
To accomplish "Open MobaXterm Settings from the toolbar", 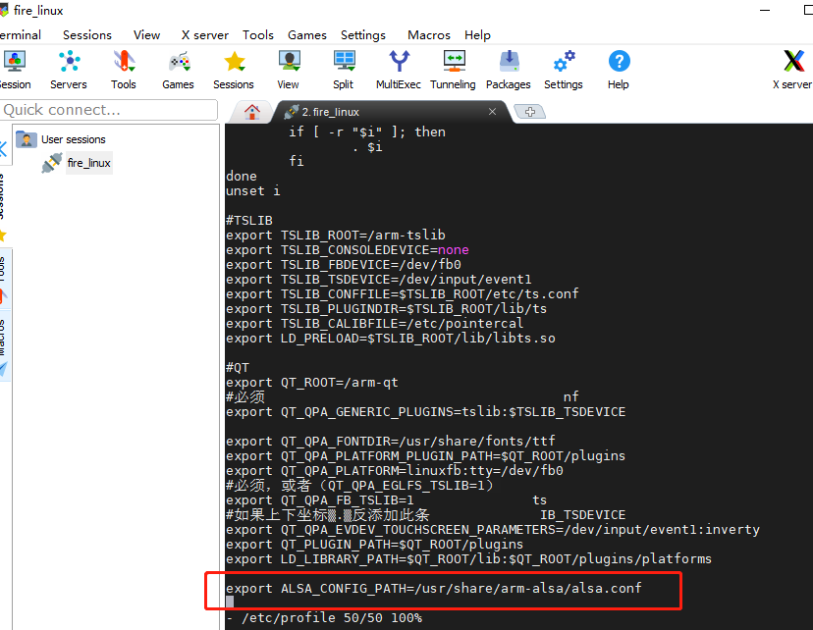I will point(563,69).
